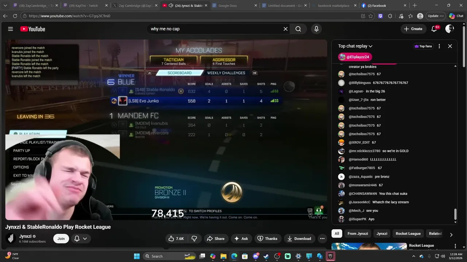Screen dimensions: 467x262
Task: Start voice search with the microphone
Action: point(316,29)
